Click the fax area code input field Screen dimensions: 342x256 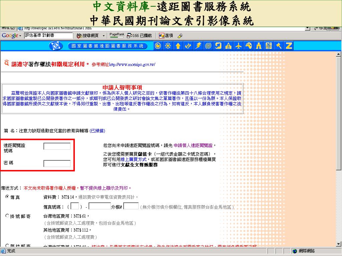coord(75,206)
